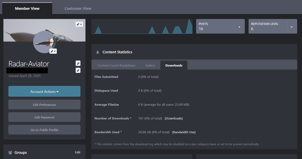Click the 181 (0% of total) value
302x159 pixels.
click(150, 118)
